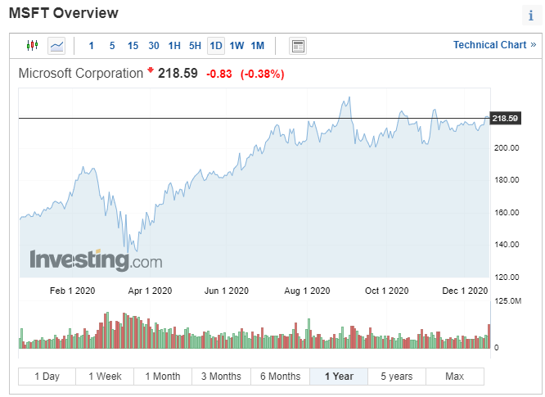Select the 15 minute interval
This screenshot has height=397, width=545.
point(133,46)
